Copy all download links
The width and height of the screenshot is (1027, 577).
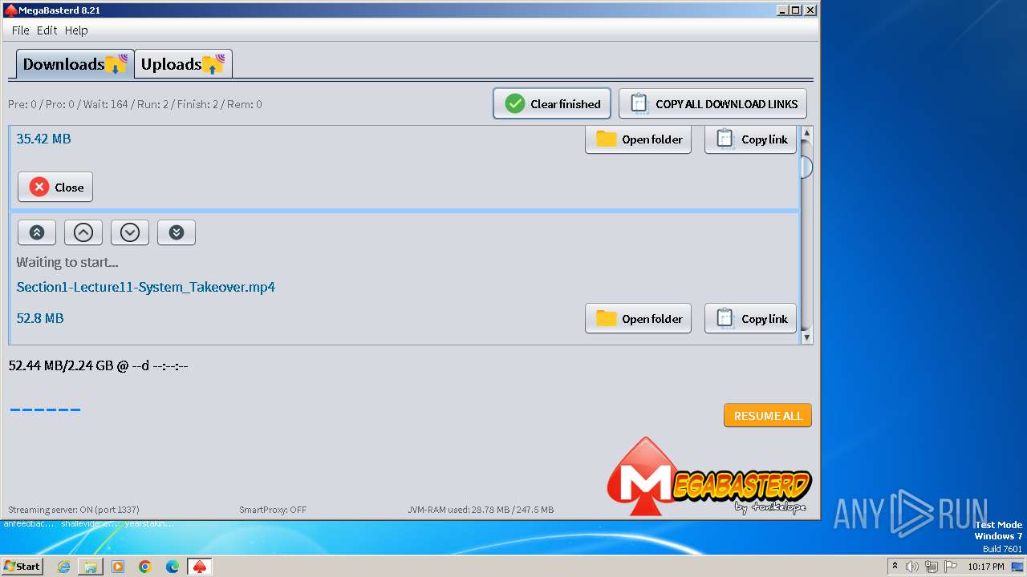click(712, 103)
